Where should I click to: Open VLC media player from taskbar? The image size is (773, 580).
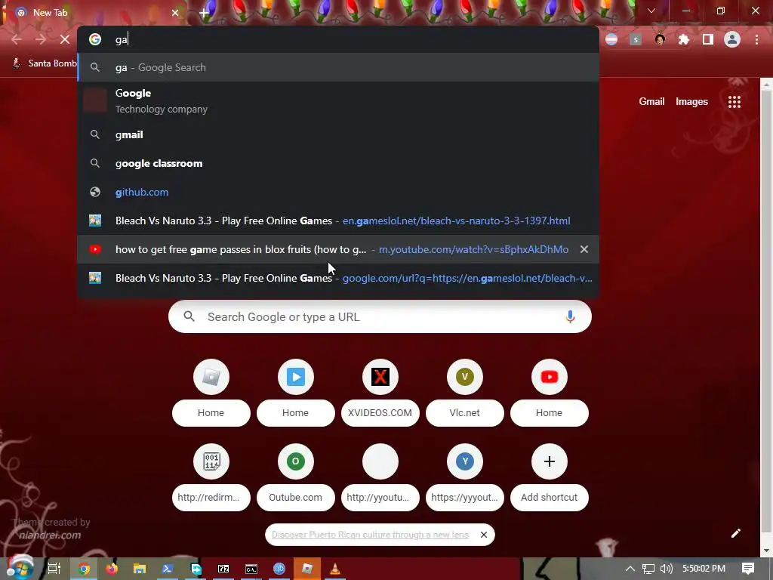[x=335, y=569]
